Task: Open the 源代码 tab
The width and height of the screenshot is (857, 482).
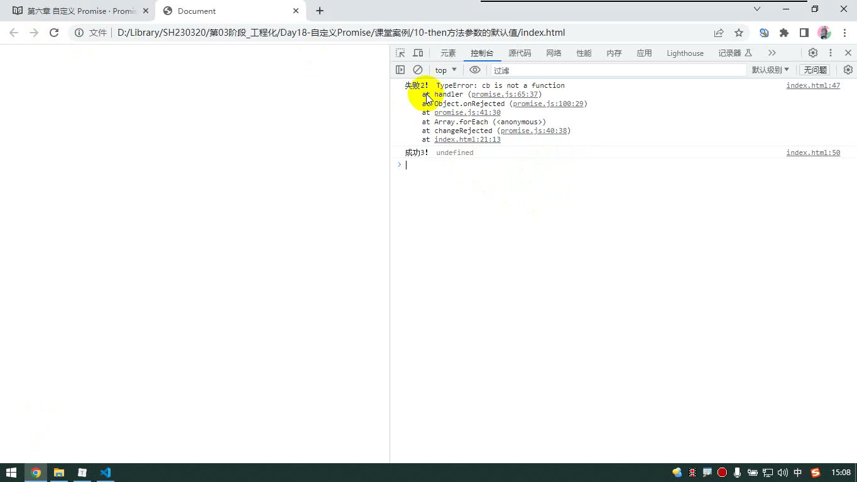Action: pos(520,53)
